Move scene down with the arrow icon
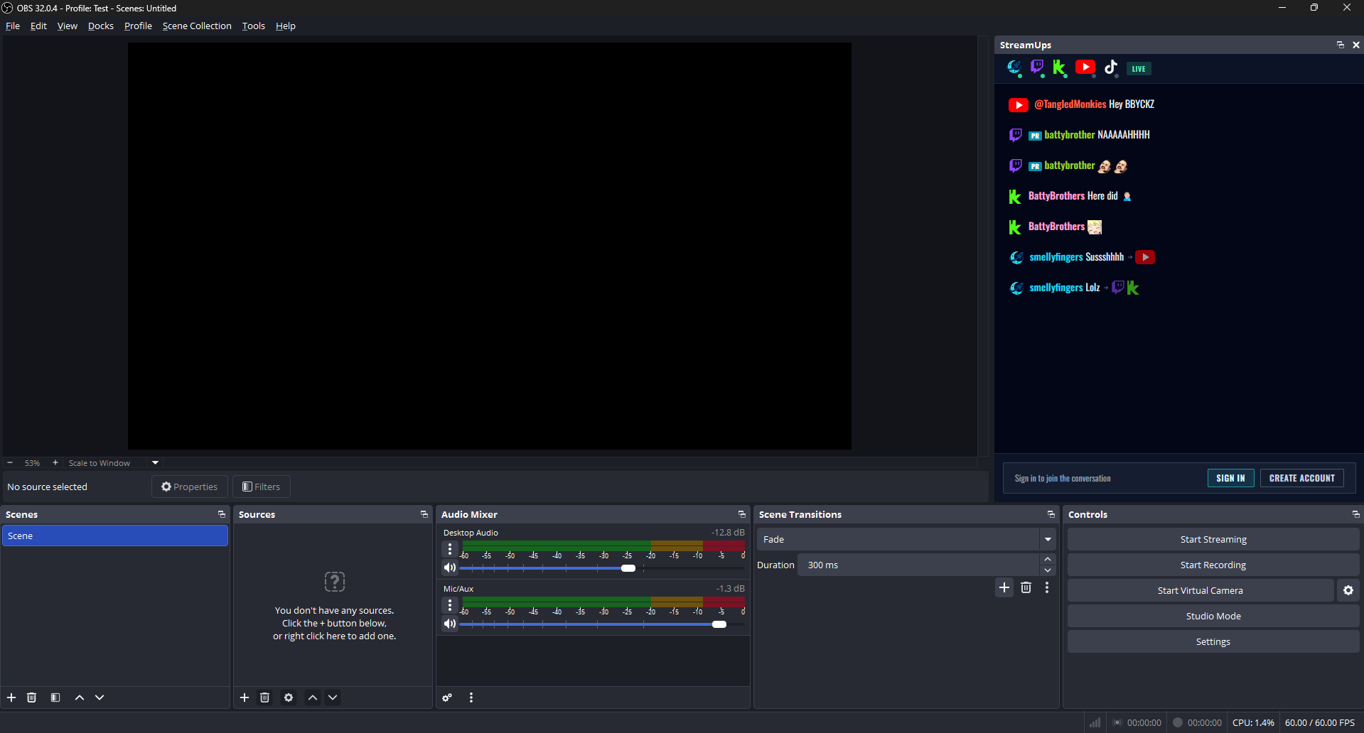This screenshot has width=1364, height=733. point(100,697)
